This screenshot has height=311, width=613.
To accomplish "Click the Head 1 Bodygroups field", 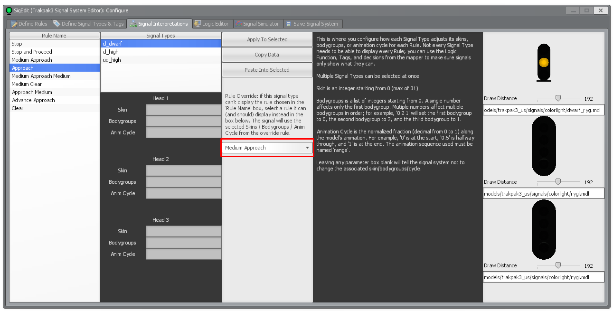I will 184,121.
